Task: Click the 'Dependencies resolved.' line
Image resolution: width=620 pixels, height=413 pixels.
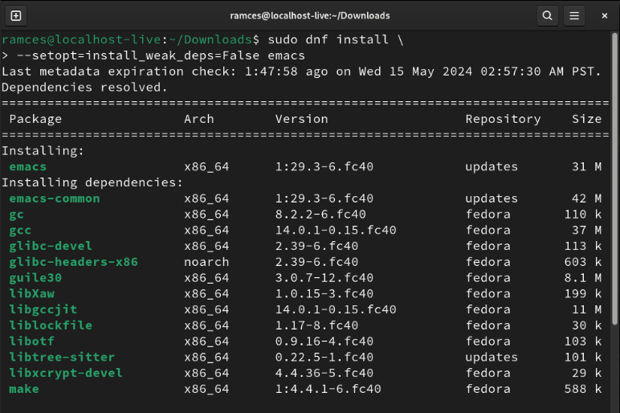Action: pyautogui.click(x=85, y=87)
